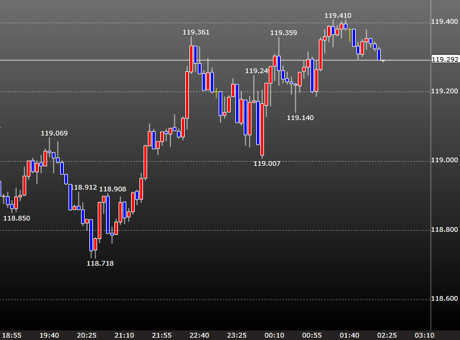Select the 119.361 peak label
This screenshot has width=460, height=340.
point(196,32)
